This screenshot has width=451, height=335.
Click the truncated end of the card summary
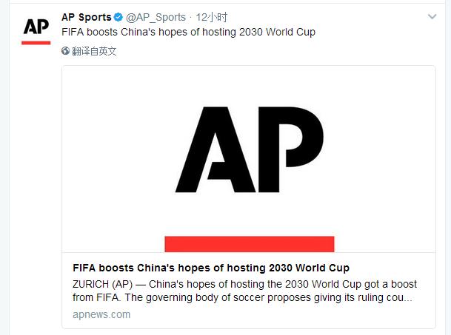(x=396, y=299)
